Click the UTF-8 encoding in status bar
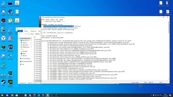 [161, 82]
